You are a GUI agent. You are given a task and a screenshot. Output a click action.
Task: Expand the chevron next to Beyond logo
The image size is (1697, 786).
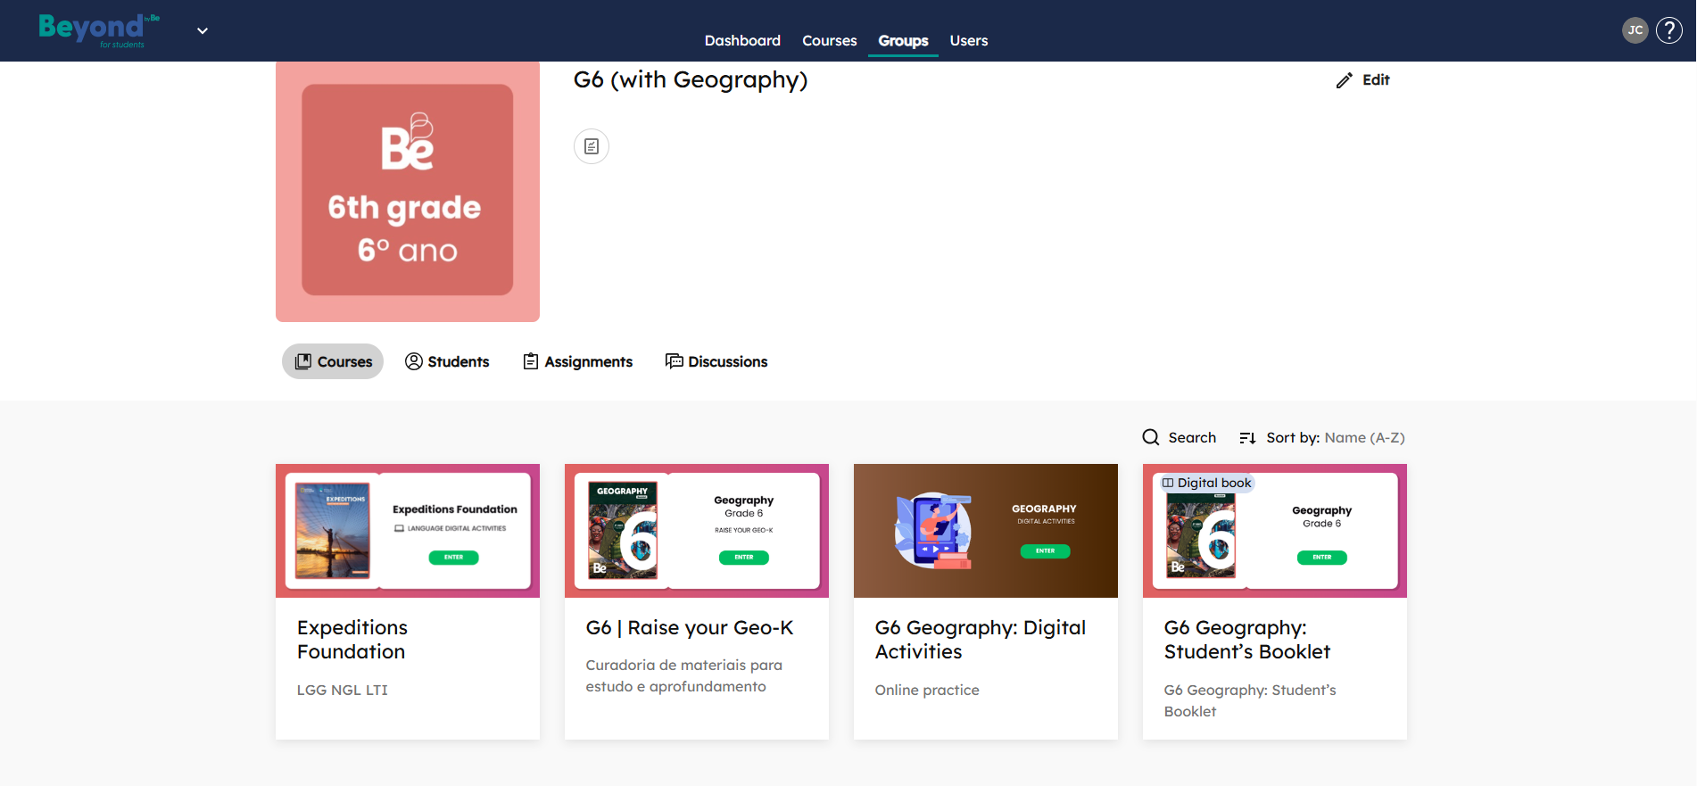click(203, 30)
